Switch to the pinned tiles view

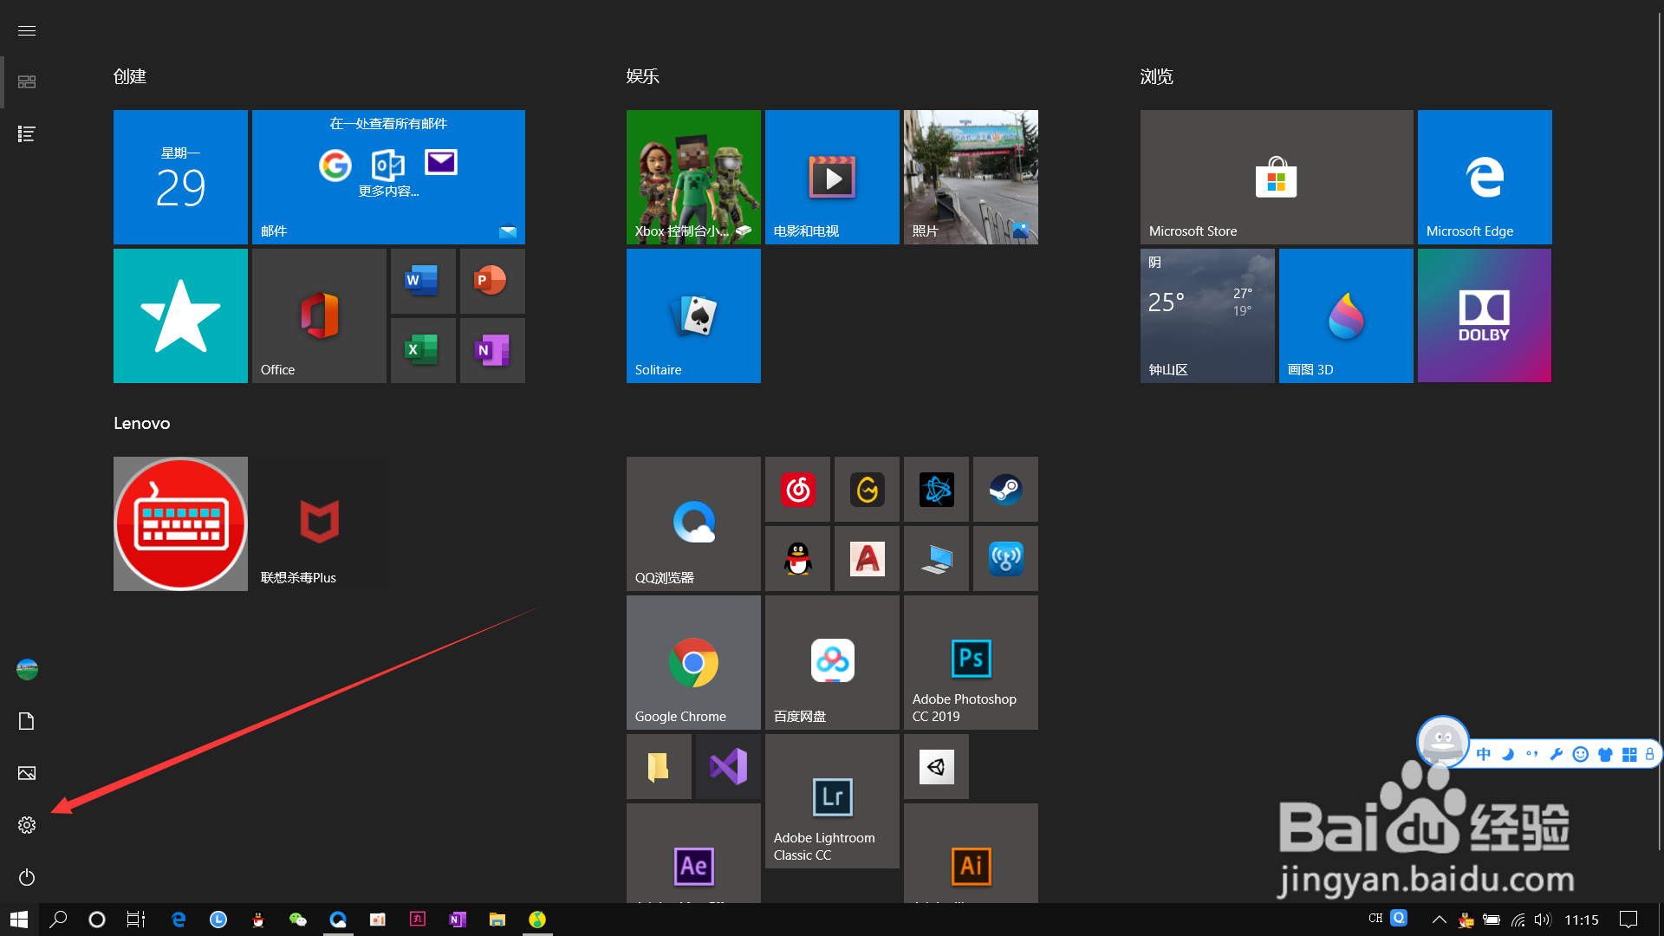[x=27, y=81]
